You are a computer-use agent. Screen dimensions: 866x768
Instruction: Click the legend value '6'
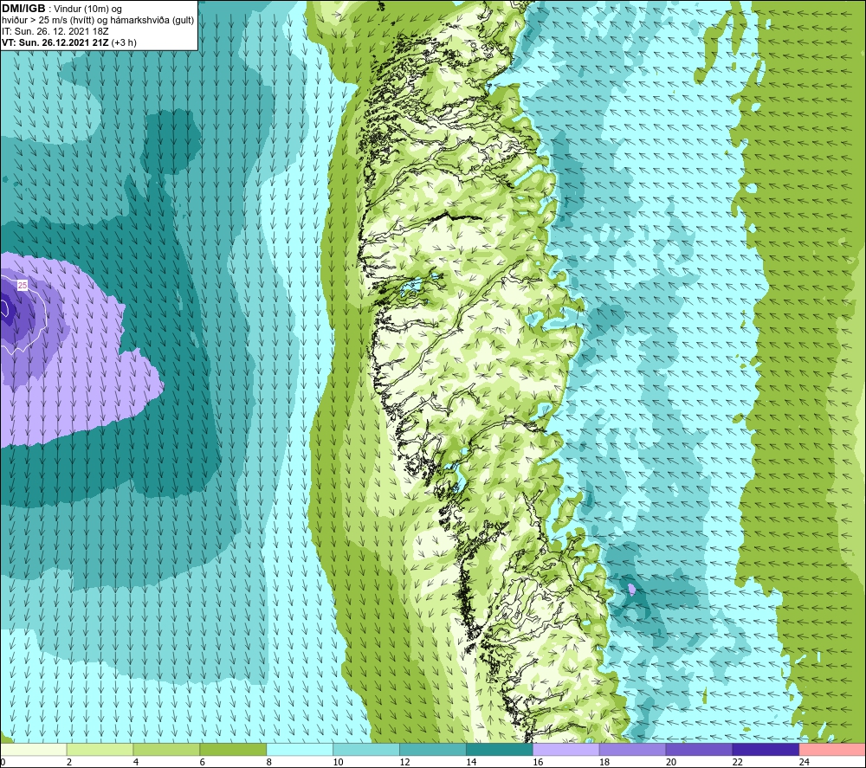202,762
